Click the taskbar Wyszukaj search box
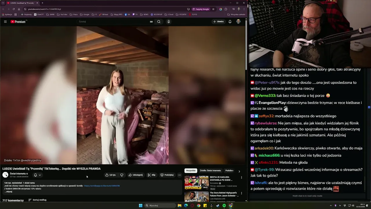The height and width of the screenshot is (209, 371). 160,206
